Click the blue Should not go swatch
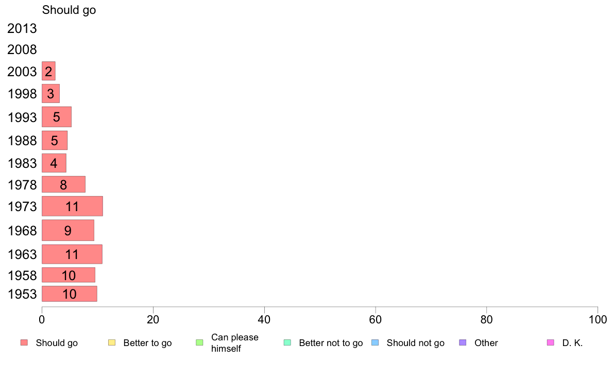Viewport: 612px width, 379px height. click(x=375, y=343)
